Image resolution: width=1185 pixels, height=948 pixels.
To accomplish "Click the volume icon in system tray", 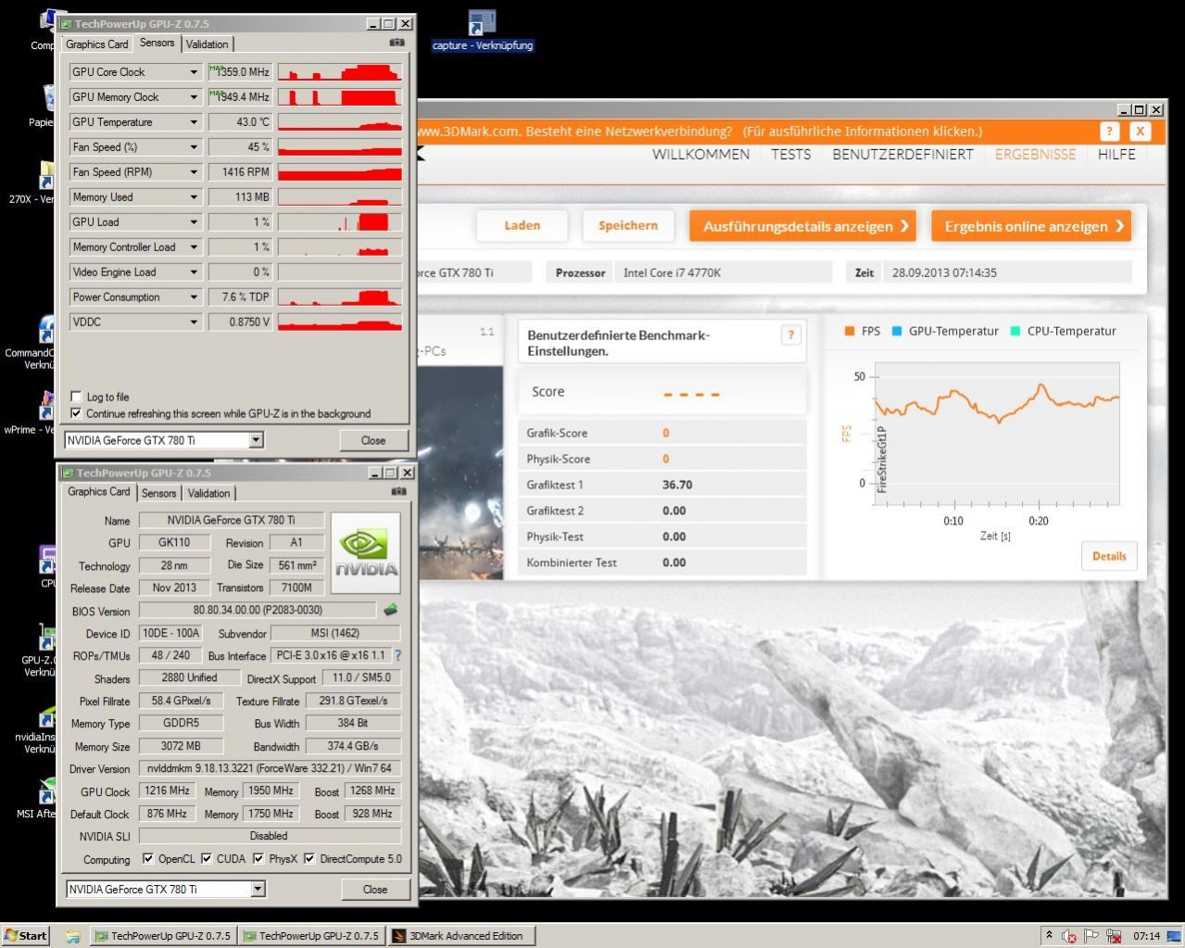I will 1069,936.
